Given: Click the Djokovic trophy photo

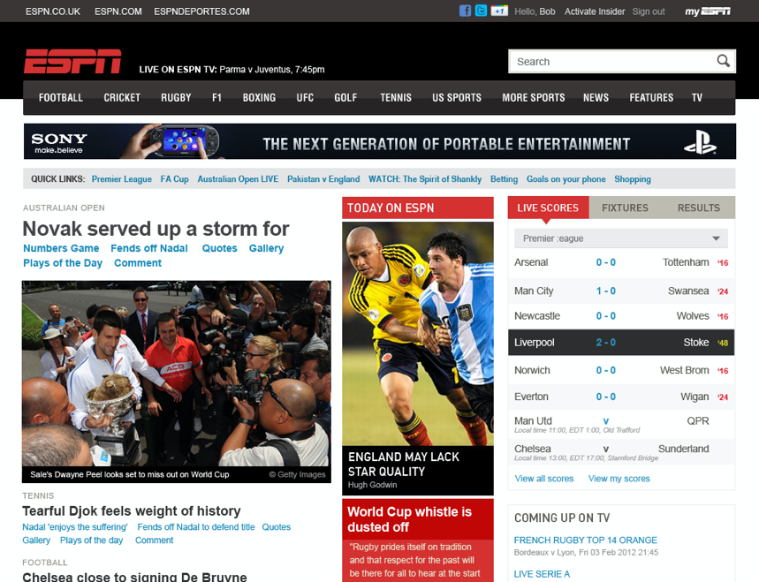Looking at the screenshot, I should point(176,373).
